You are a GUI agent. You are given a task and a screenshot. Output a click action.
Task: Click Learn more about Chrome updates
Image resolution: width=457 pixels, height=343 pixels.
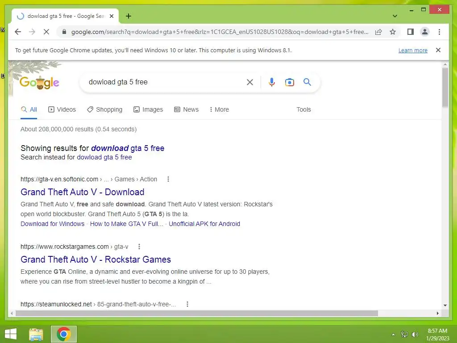(413, 50)
